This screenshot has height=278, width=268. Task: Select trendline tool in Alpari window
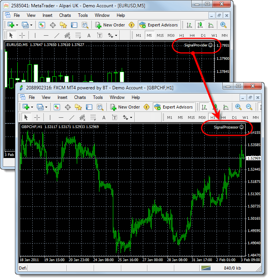(57, 35)
